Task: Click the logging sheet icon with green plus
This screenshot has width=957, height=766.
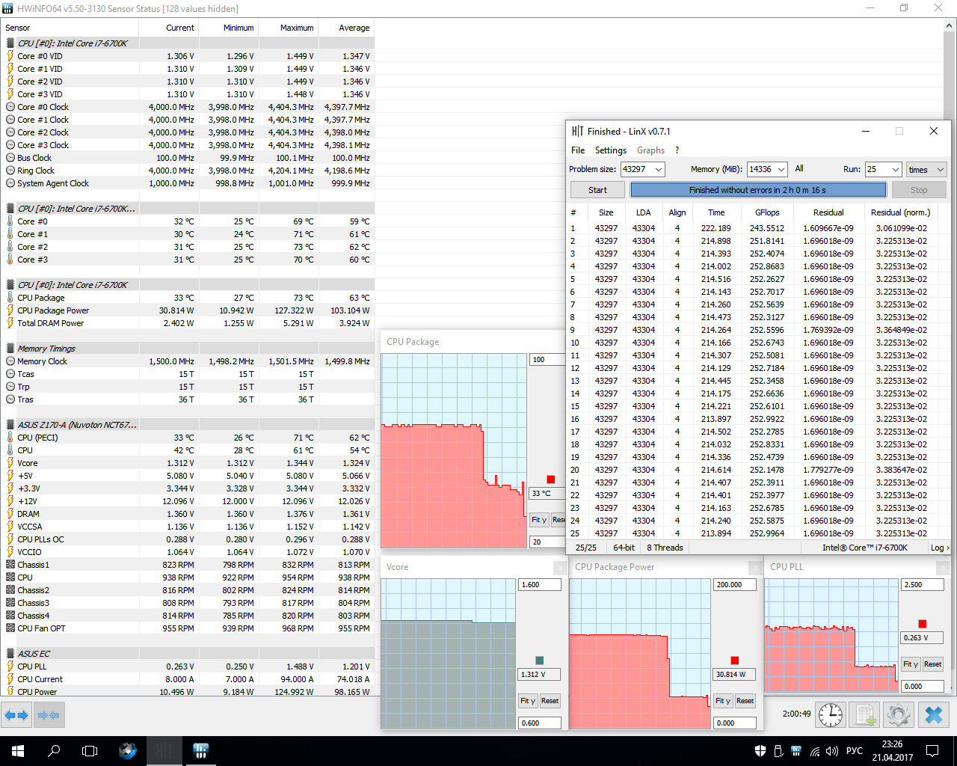Action: tap(865, 714)
